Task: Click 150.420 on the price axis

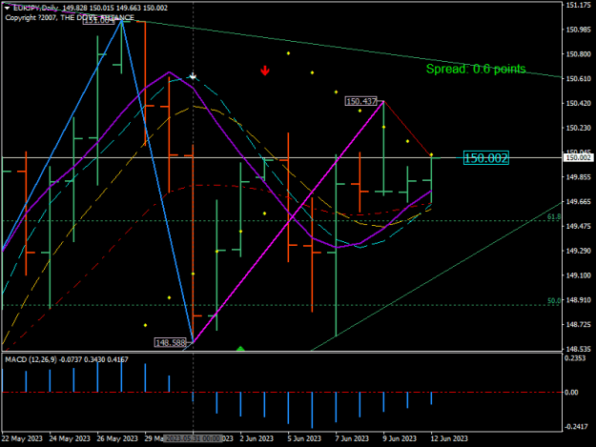Action: [x=578, y=103]
